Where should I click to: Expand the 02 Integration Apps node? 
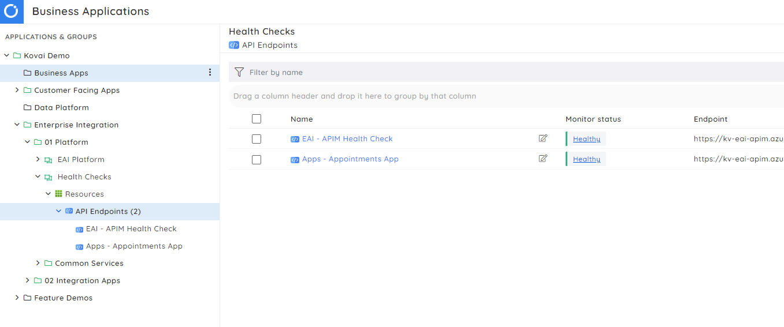[x=27, y=280]
